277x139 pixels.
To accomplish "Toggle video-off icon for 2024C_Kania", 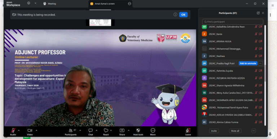I will 260,34.
